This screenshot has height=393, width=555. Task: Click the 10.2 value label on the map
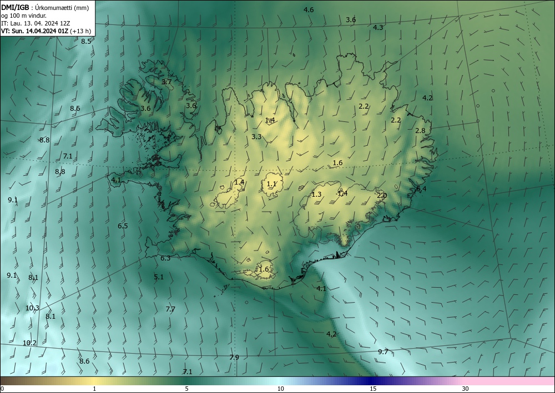(x=29, y=343)
